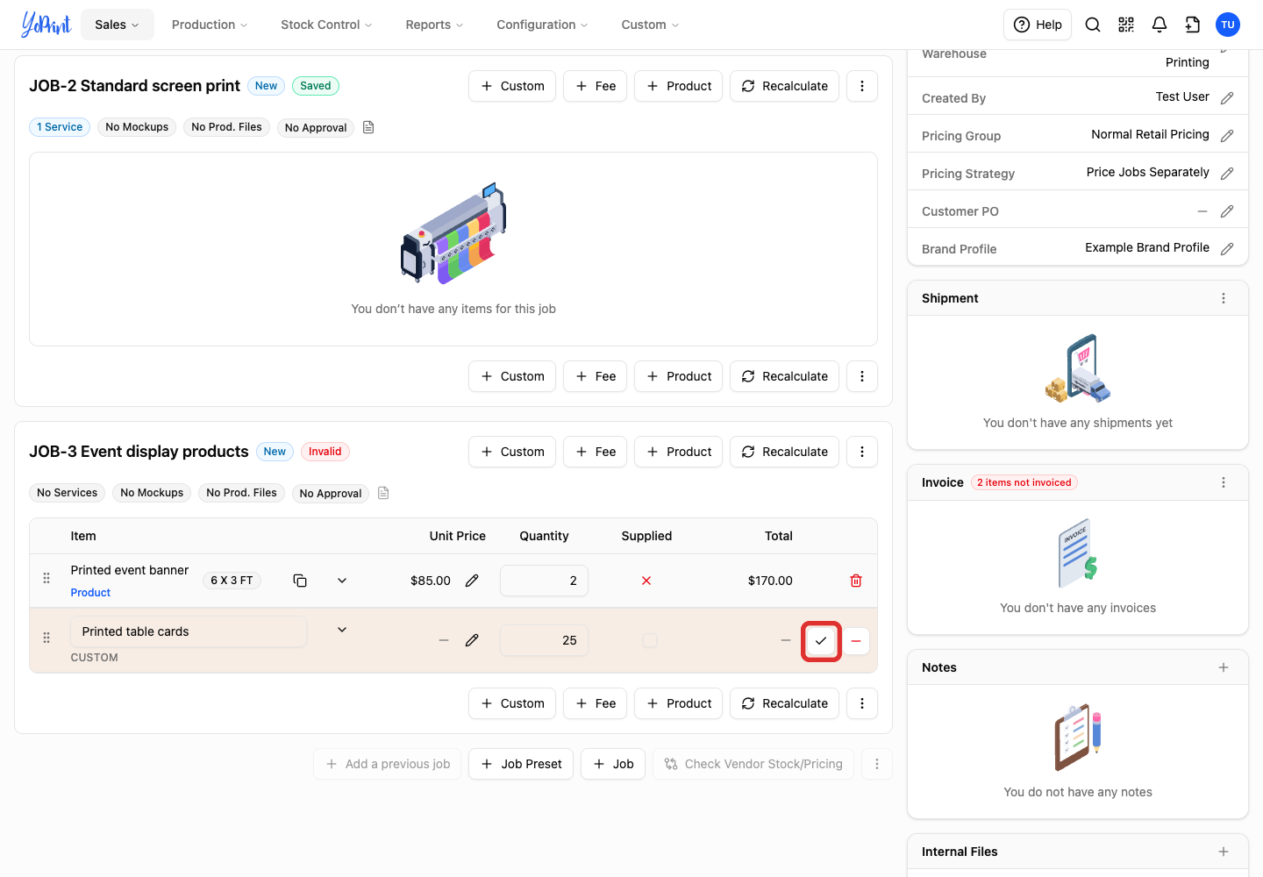Open the Reports menu
The image size is (1263, 877).
(434, 25)
